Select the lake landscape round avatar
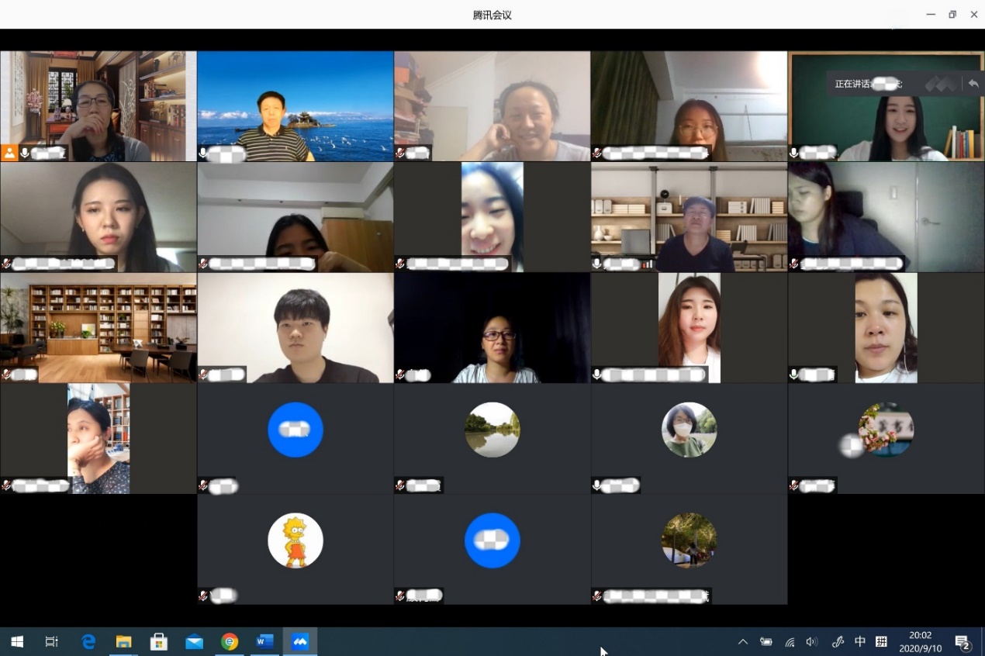Image resolution: width=985 pixels, height=656 pixels. (x=492, y=430)
